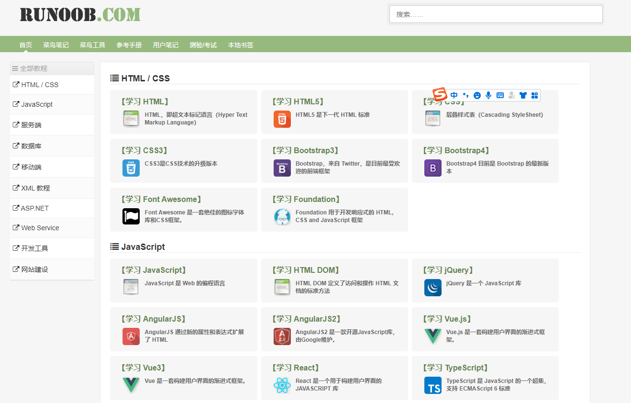Select Web Service in the sidebar
Image resolution: width=631 pixels, height=403 pixels.
(52, 228)
